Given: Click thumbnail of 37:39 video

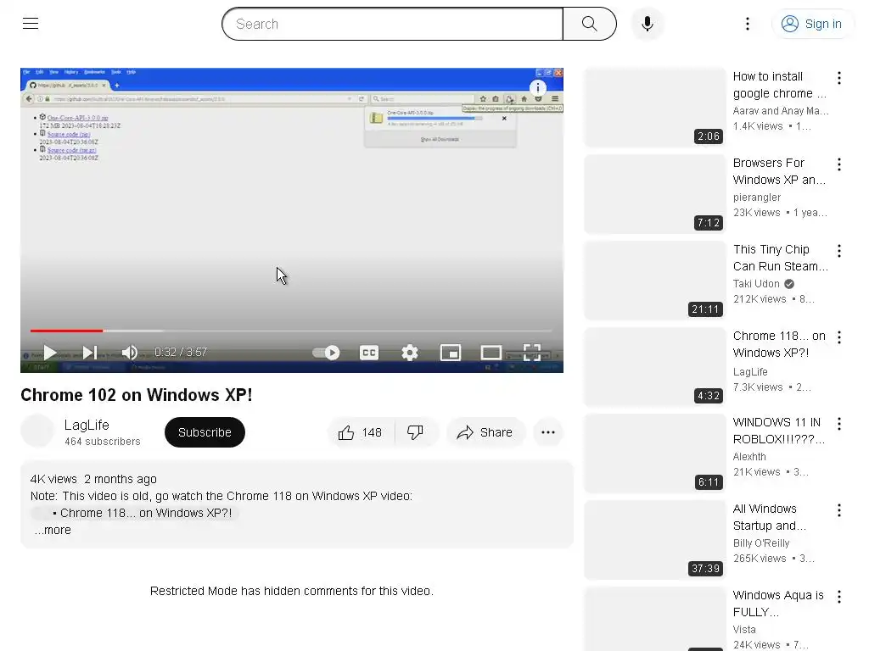Looking at the screenshot, I should [x=655, y=540].
